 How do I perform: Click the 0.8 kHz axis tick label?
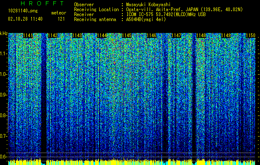click(3, 115)
